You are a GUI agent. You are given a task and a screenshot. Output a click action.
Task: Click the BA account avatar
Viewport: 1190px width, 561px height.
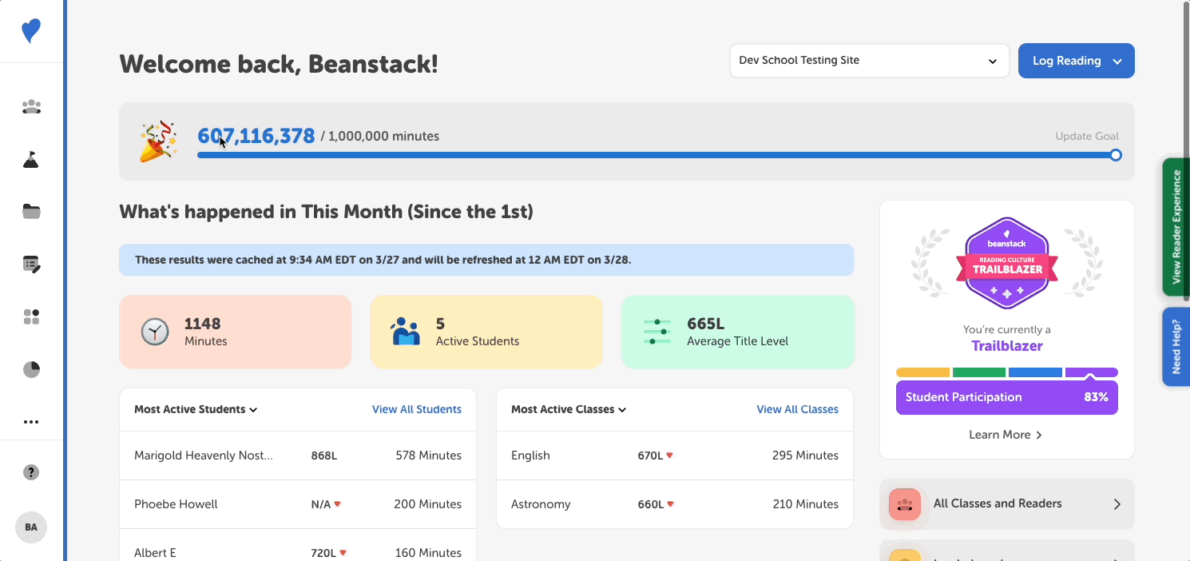click(x=31, y=527)
